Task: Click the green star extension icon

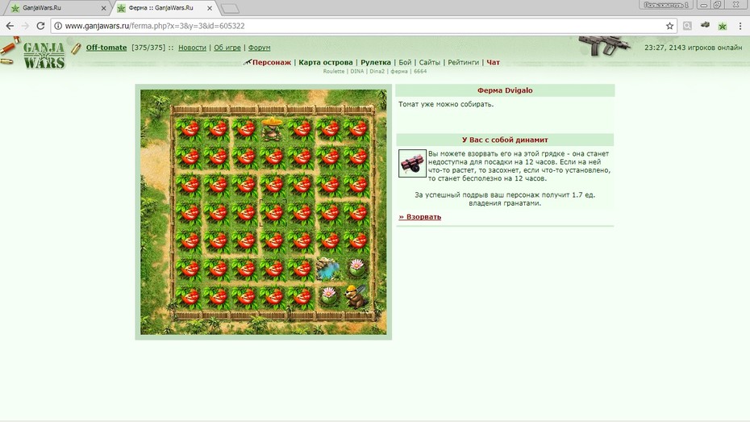Action: click(723, 26)
